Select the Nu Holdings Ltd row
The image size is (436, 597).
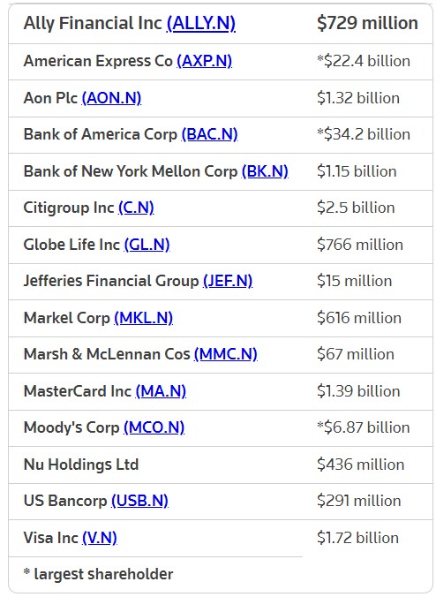[221, 465]
